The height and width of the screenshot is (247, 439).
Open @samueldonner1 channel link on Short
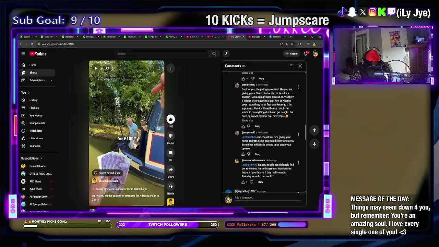108,181
